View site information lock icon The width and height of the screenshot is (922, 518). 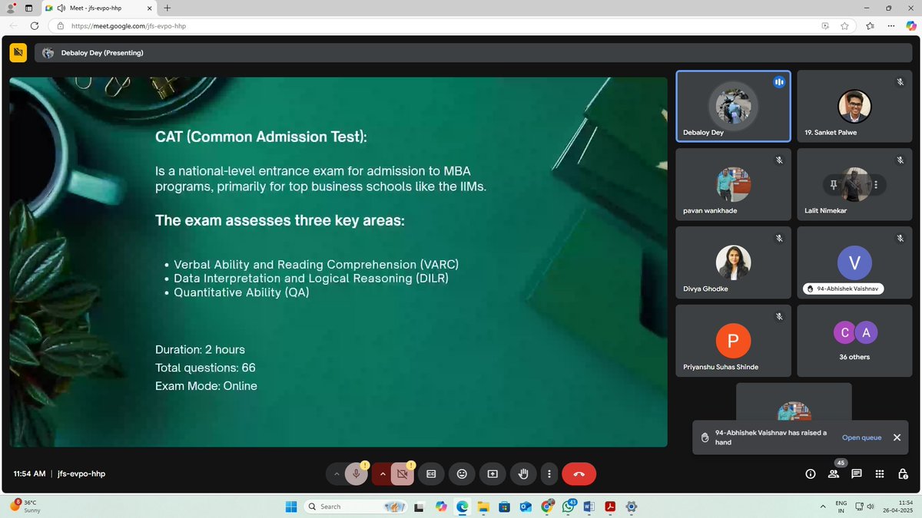(61, 25)
